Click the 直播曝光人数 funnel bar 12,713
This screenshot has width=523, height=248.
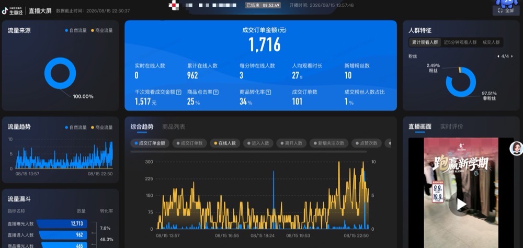62,223
